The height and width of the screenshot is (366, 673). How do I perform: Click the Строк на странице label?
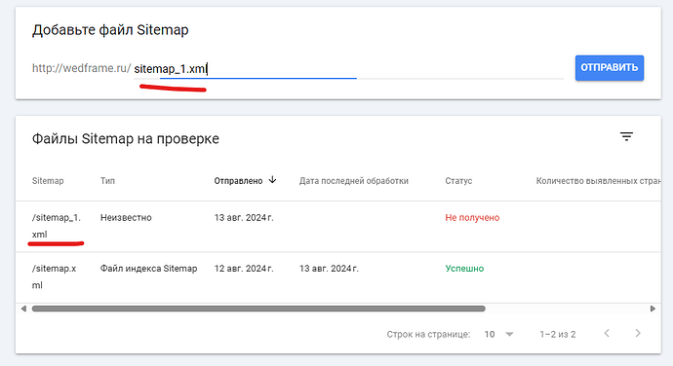click(428, 334)
